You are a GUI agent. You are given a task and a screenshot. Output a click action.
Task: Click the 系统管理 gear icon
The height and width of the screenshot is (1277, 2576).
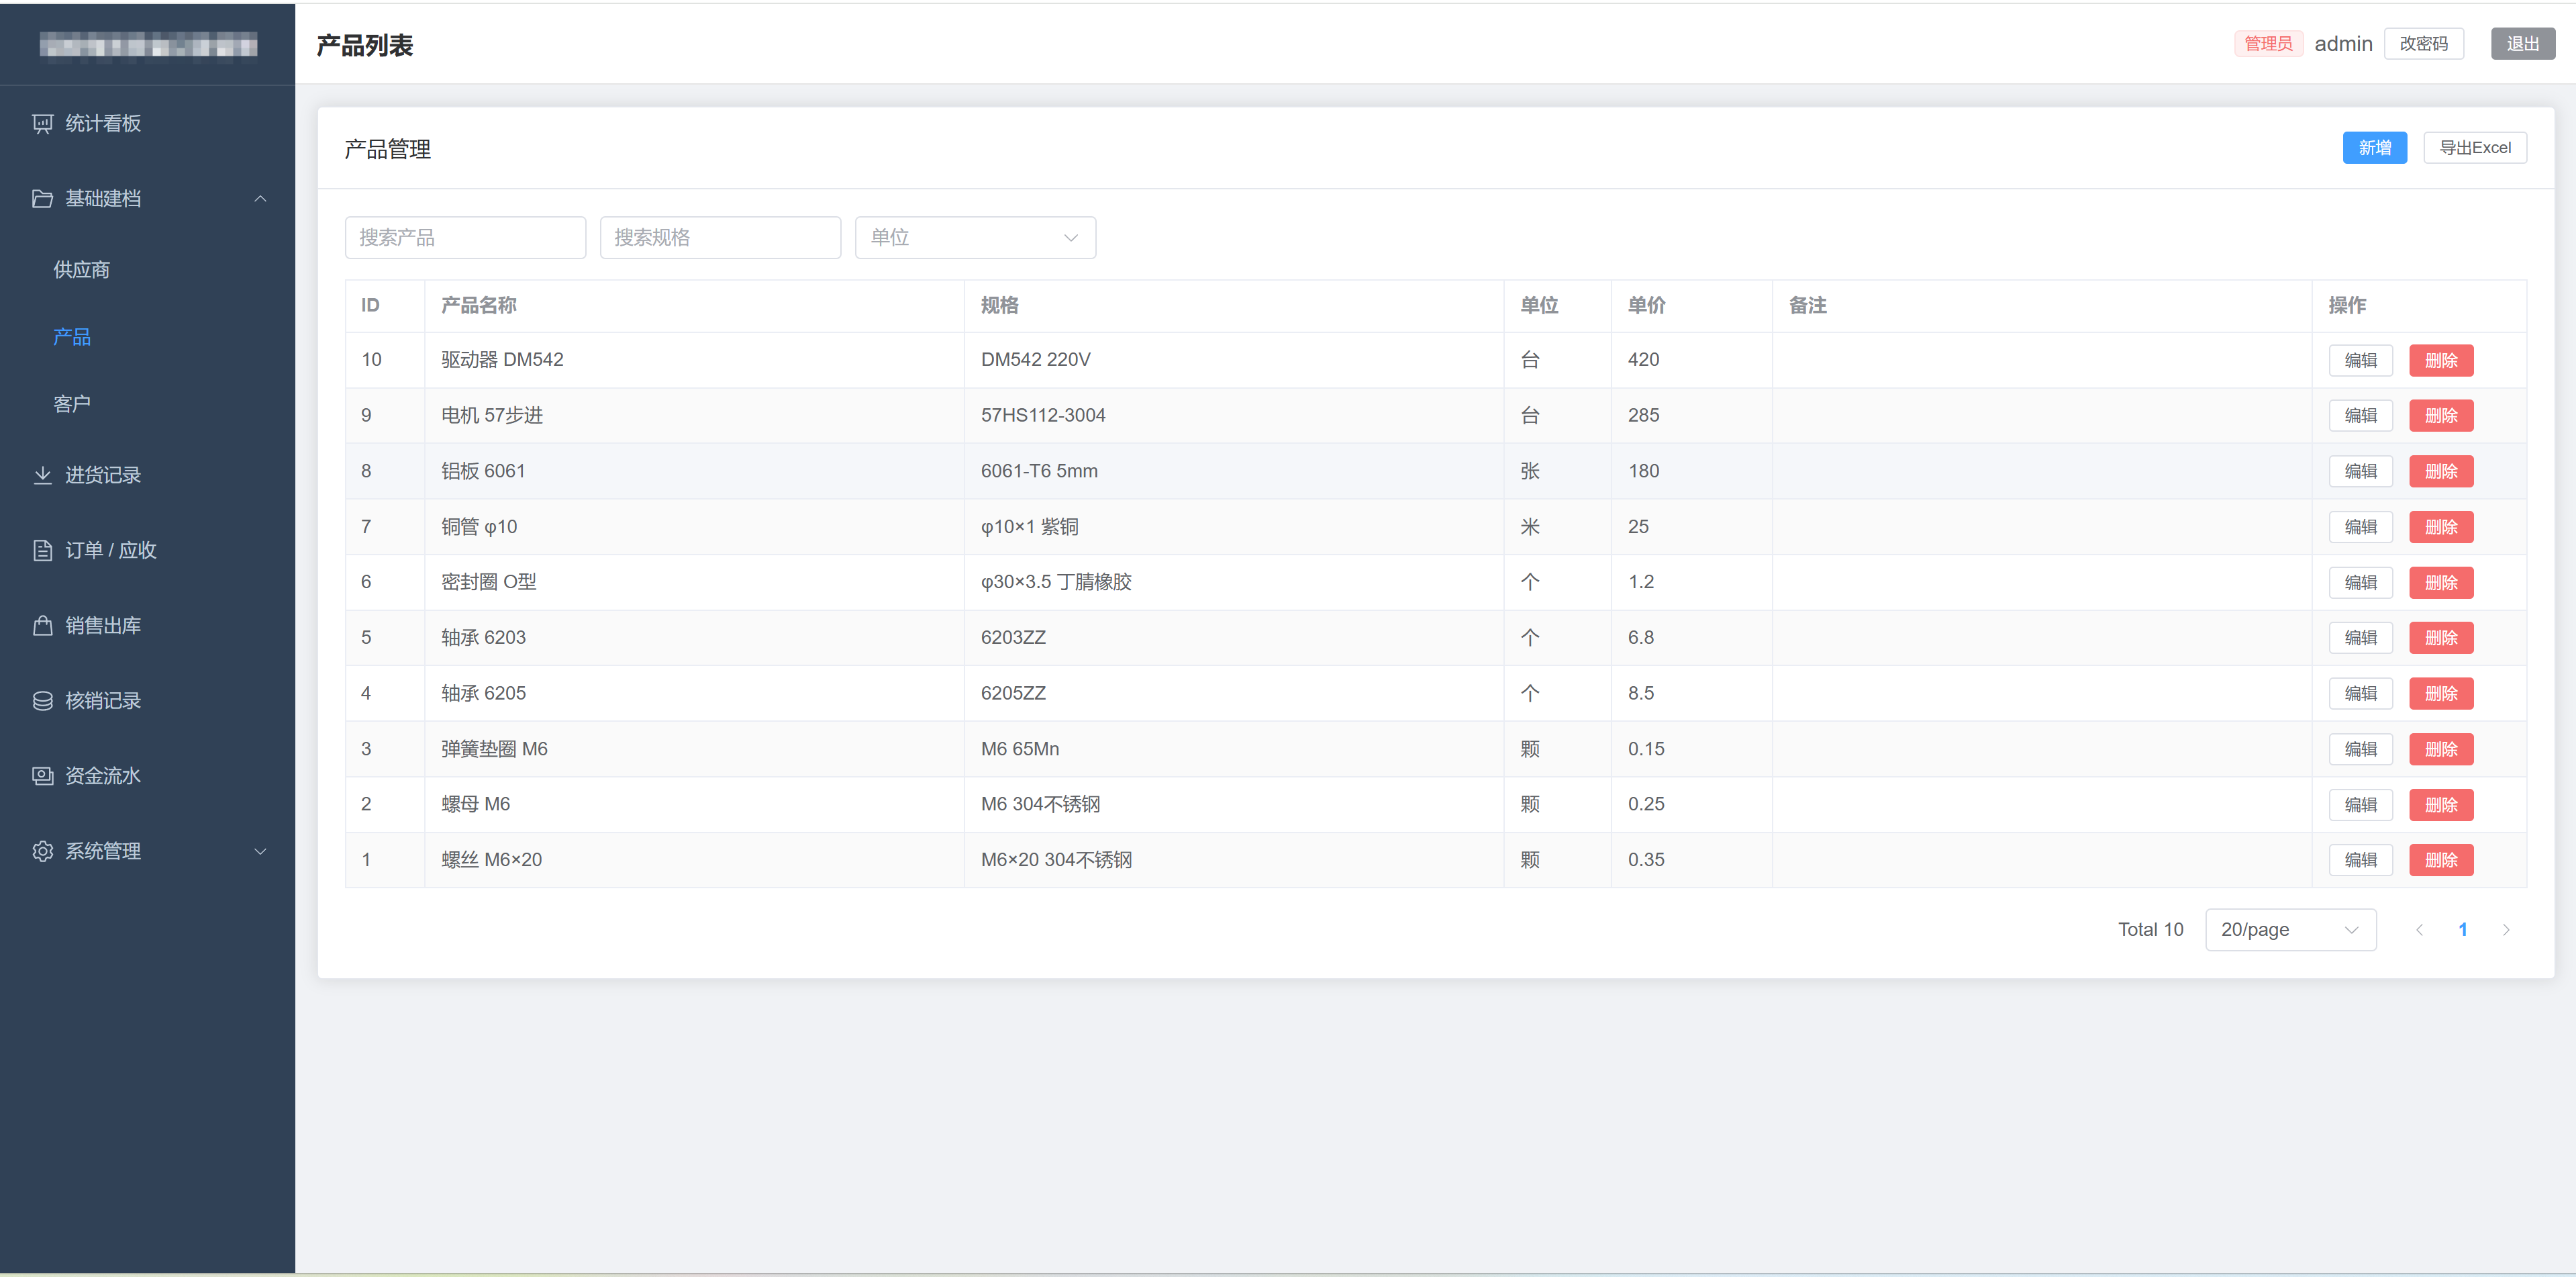click(x=42, y=851)
